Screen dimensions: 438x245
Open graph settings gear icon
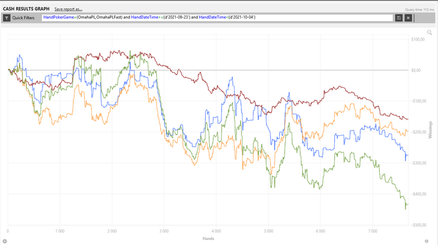5,241
